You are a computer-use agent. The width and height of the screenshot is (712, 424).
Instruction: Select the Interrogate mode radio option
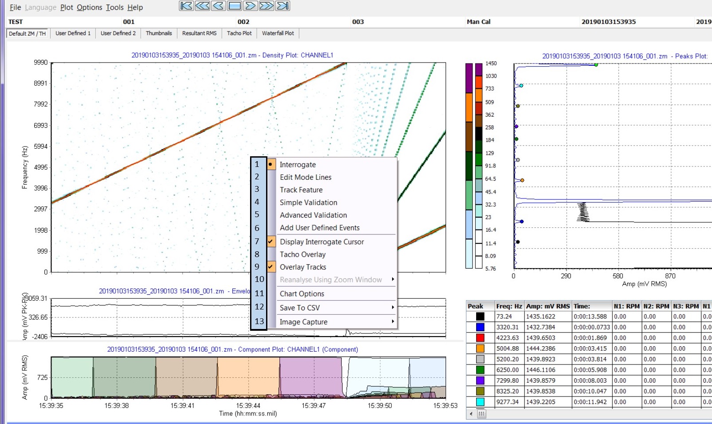(x=298, y=165)
